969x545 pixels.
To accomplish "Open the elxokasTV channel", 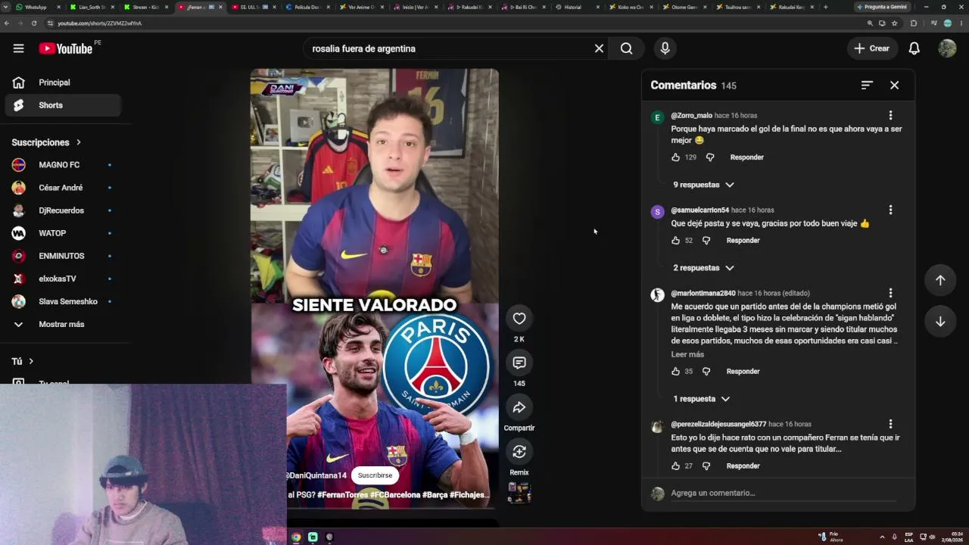I will pyautogui.click(x=64, y=279).
